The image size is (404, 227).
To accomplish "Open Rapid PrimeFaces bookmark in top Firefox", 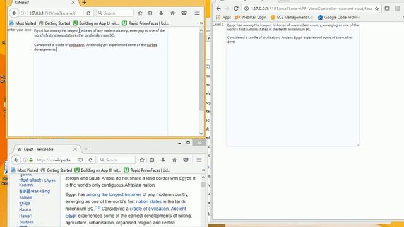I will pyautogui.click(x=145, y=23).
